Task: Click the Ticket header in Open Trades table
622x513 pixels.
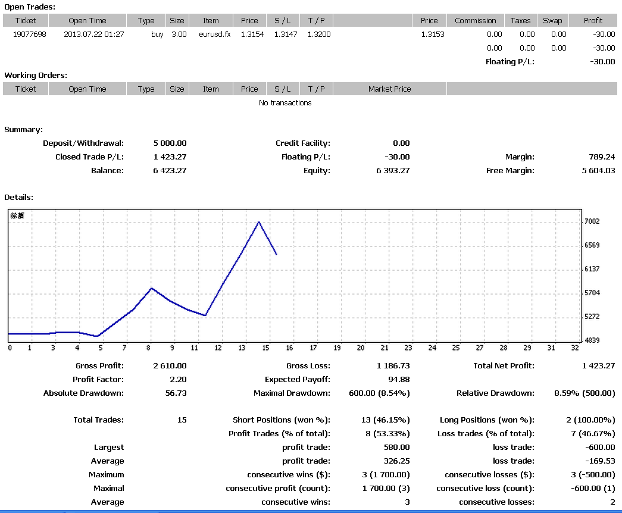Action: 26,21
